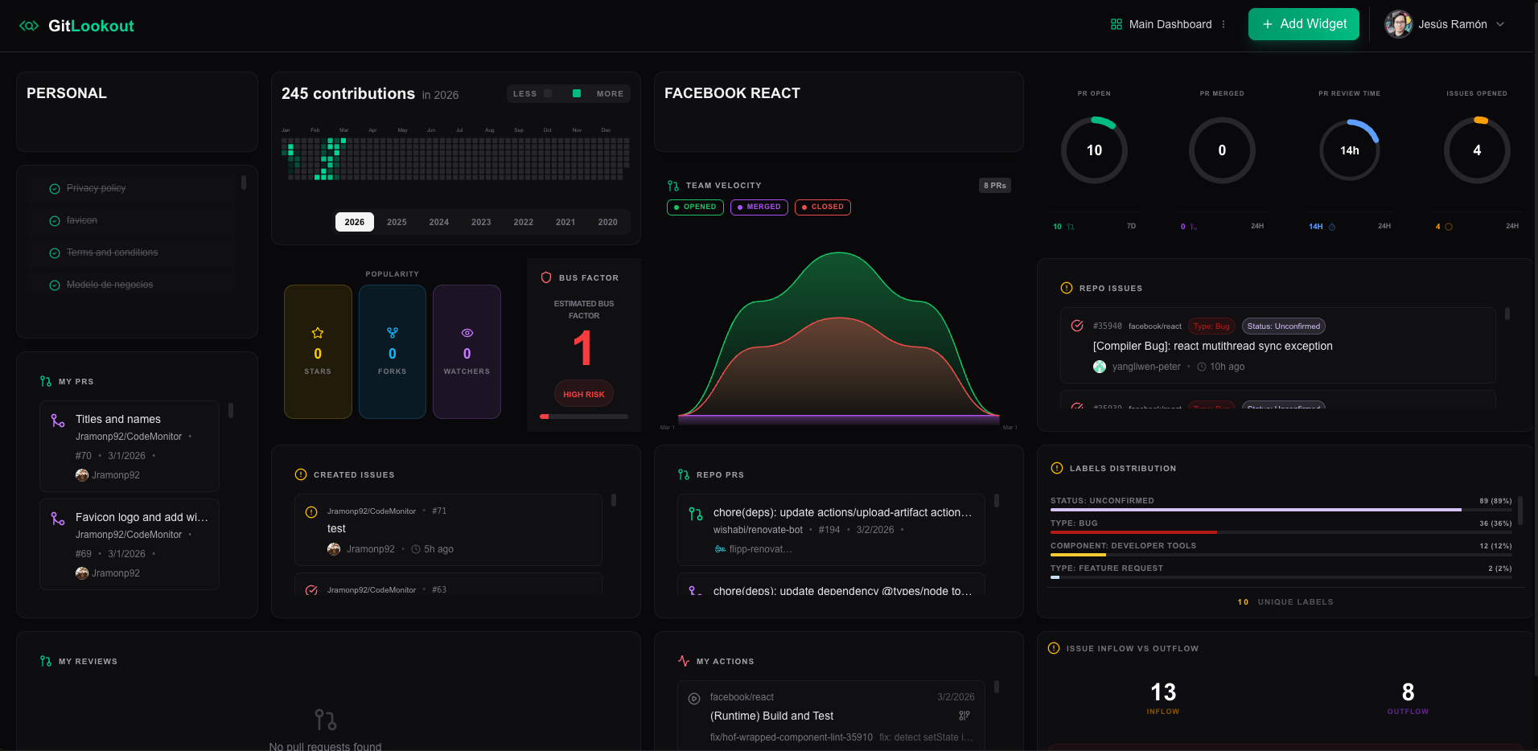The width and height of the screenshot is (1538, 751).
Task: Click the Team Velocity pull-request icon
Action: coord(673,186)
